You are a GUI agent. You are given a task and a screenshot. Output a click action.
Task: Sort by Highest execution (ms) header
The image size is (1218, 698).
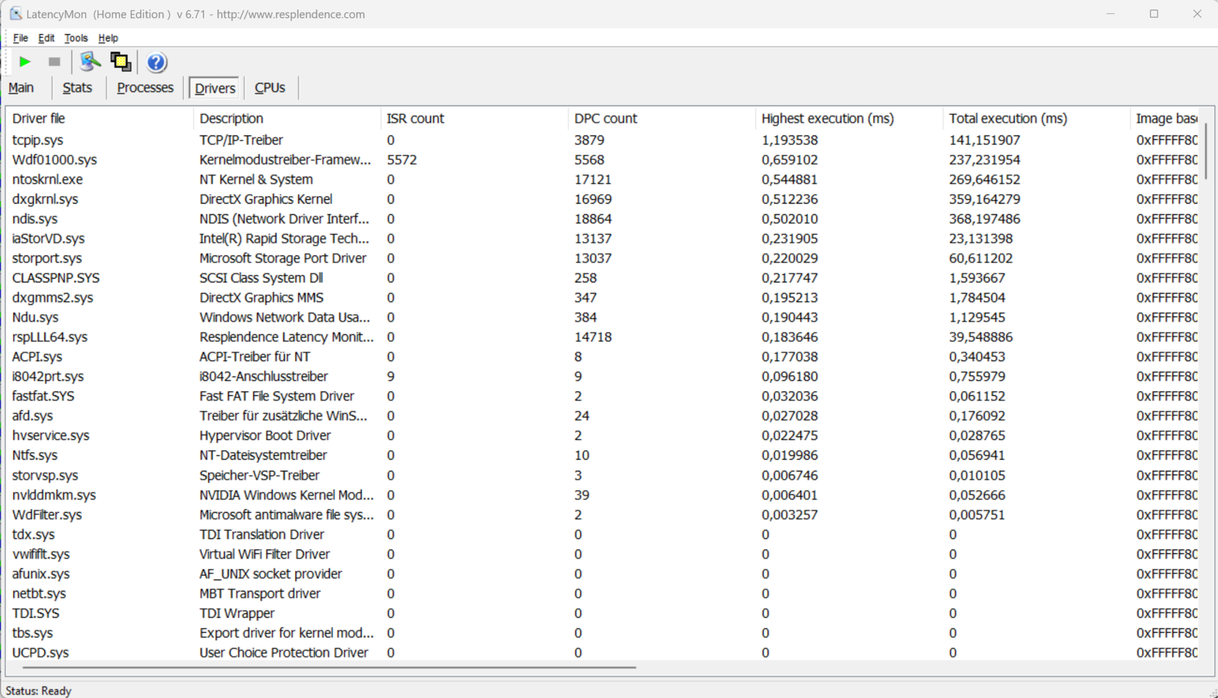(827, 118)
